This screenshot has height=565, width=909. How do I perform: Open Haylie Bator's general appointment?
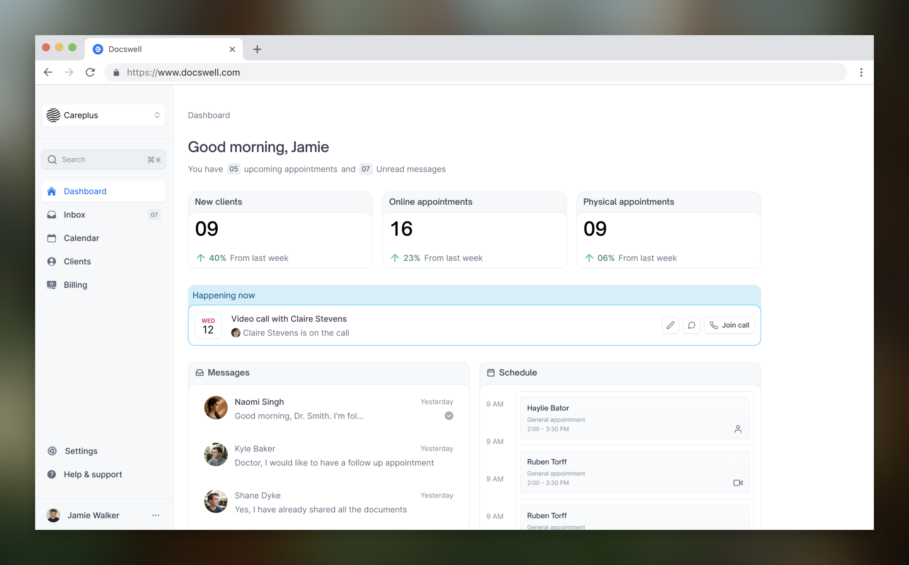click(x=634, y=418)
